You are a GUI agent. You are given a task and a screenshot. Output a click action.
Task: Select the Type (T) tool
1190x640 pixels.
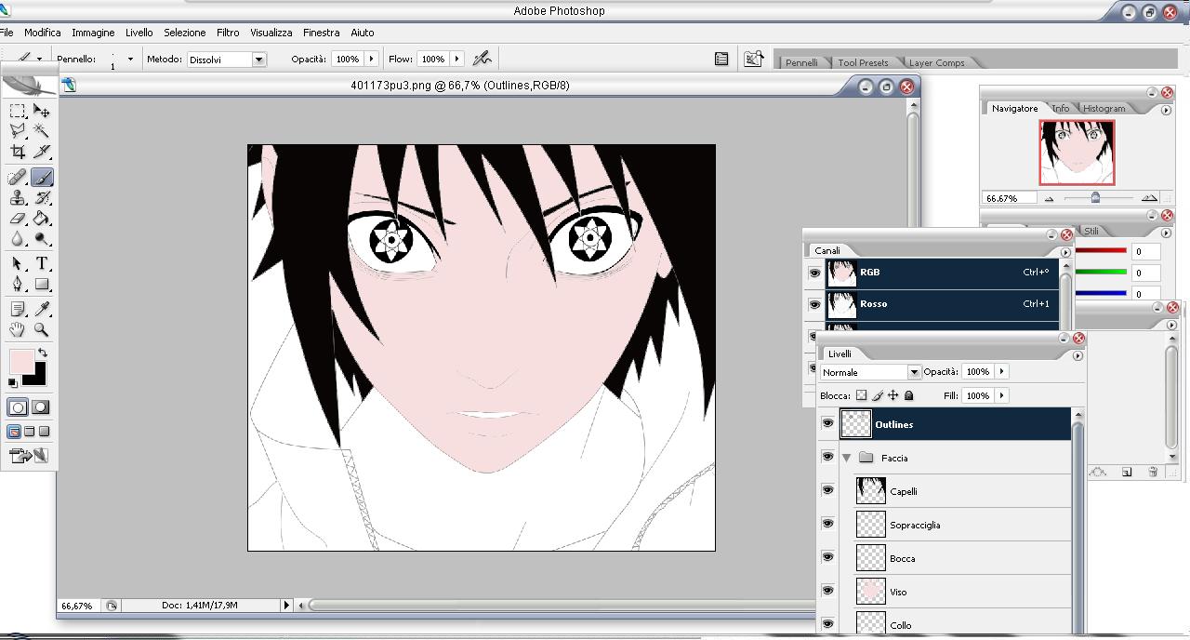pyautogui.click(x=42, y=264)
